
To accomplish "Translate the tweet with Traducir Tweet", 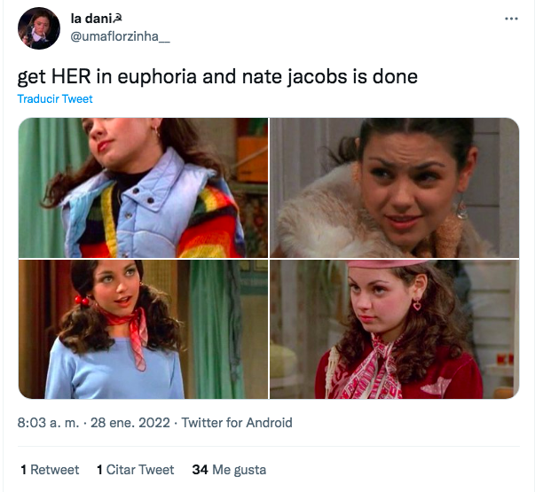I will click(55, 99).
